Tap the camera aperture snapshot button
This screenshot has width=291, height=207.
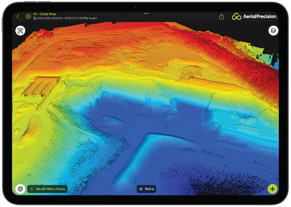pyautogui.click(x=20, y=189)
